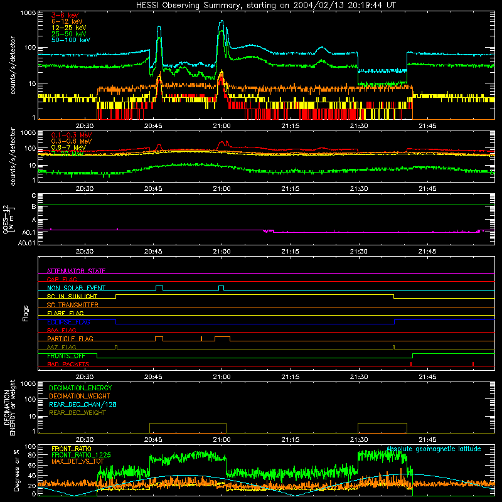Click the 0.1-0.3 MeV legend label
Screen dimensions: 502x502
[72, 135]
